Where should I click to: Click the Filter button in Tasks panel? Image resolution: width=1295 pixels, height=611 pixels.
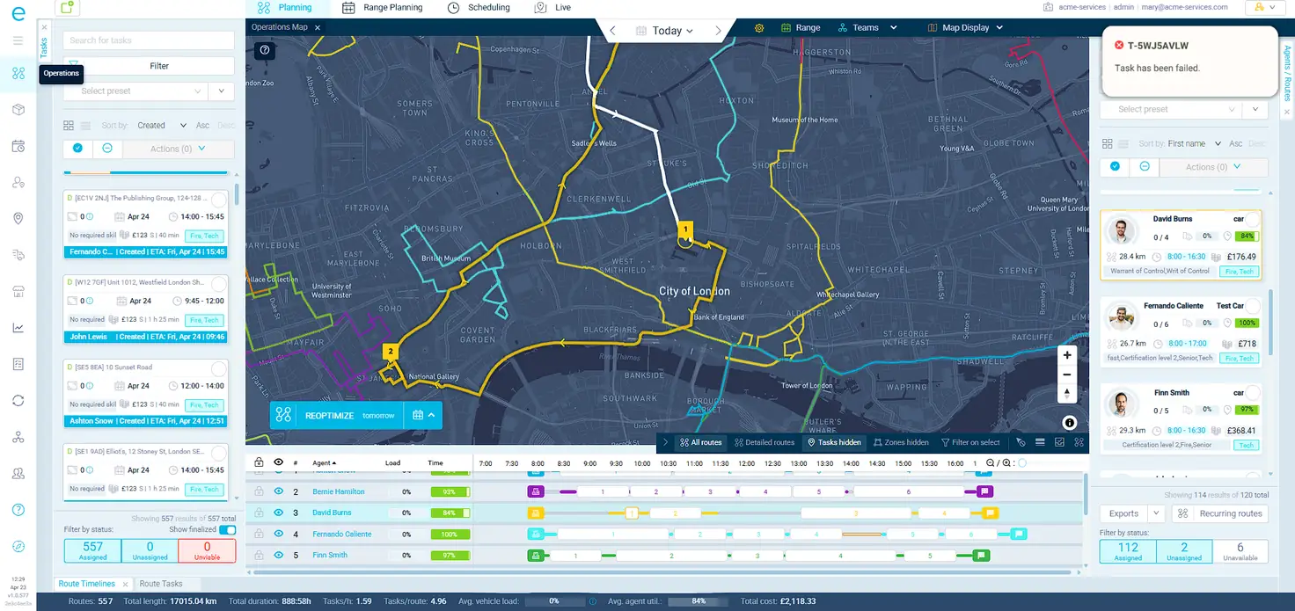(149, 66)
